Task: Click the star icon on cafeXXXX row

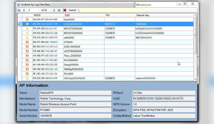Action: pyautogui.click(x=27, y=37)
